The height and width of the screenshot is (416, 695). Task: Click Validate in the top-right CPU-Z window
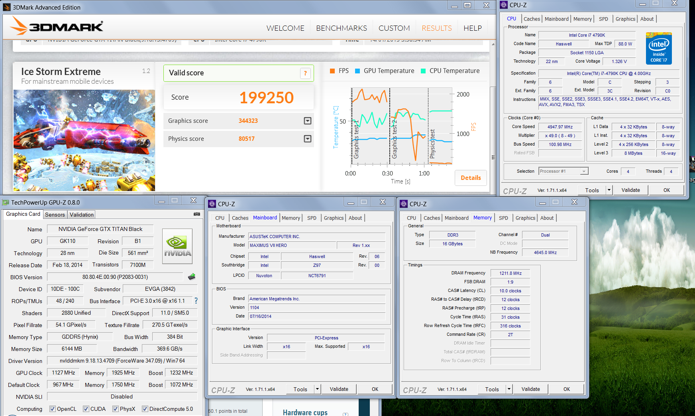tap(630, 190)
